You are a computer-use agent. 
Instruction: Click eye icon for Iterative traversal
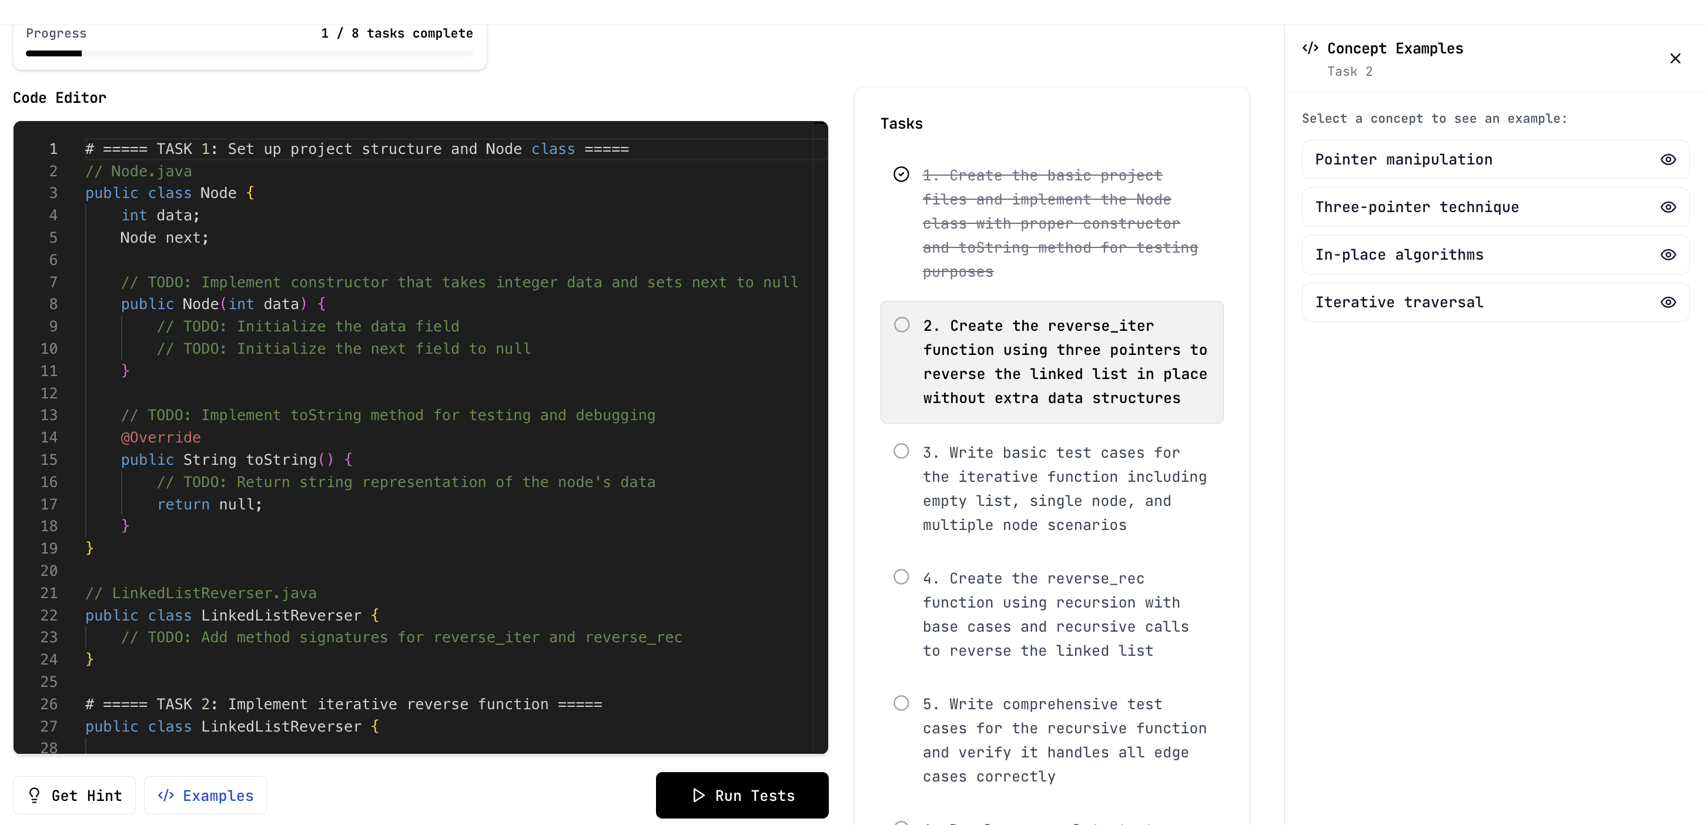click(1668, 303)
